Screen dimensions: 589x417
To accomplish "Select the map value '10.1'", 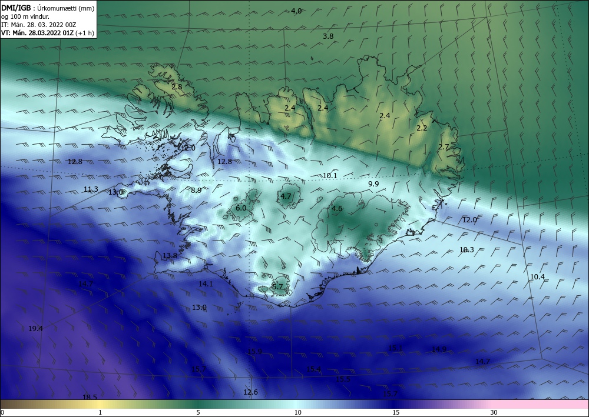I will [330, 175].
